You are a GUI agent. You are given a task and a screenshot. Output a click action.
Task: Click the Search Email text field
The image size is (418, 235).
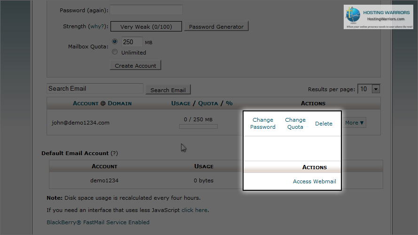[x=95, y=88]
